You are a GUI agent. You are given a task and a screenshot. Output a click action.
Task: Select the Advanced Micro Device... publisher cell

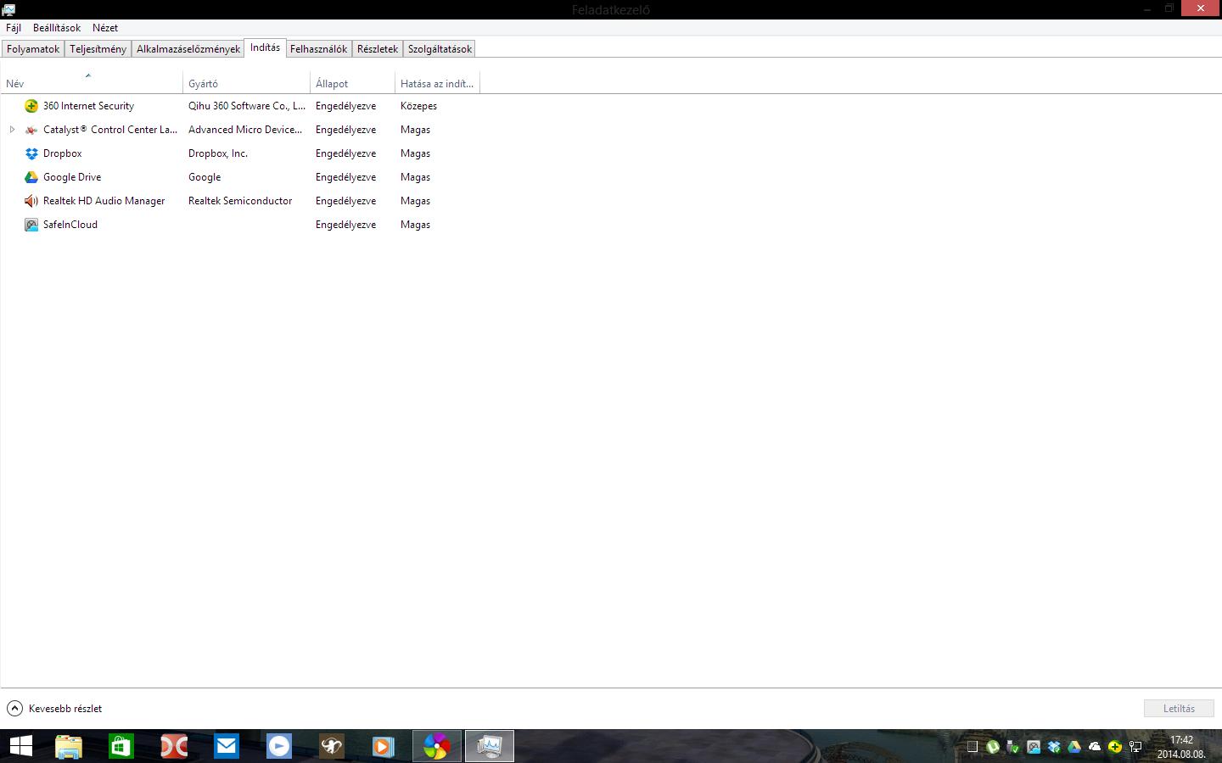pyautogui.click(x=245, y=130)
